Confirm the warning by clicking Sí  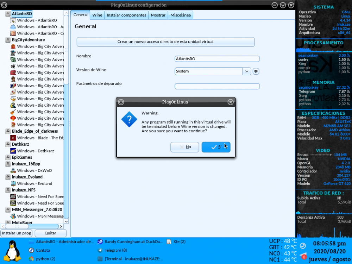pos(216,147)
